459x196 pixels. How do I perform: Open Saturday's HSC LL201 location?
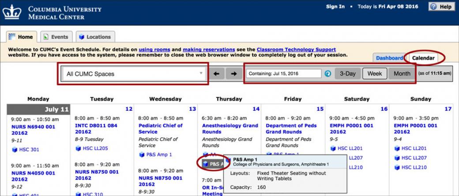350,148
